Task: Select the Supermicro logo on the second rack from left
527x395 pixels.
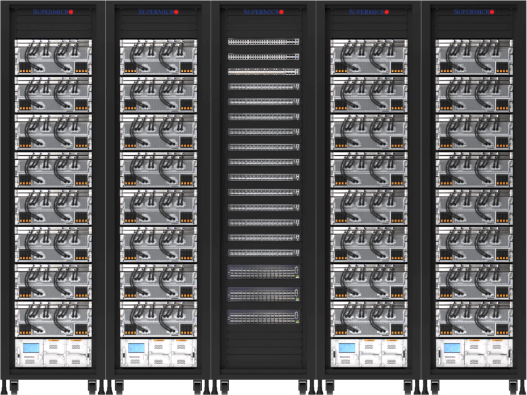Action: pos(159,12)
